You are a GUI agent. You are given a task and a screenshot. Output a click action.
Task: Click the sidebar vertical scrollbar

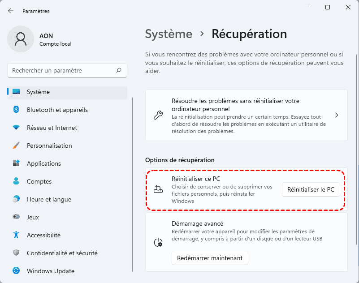point(132,184)
